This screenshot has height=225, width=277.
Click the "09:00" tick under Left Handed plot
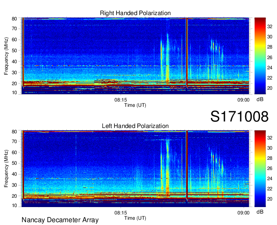click(244, 213)
